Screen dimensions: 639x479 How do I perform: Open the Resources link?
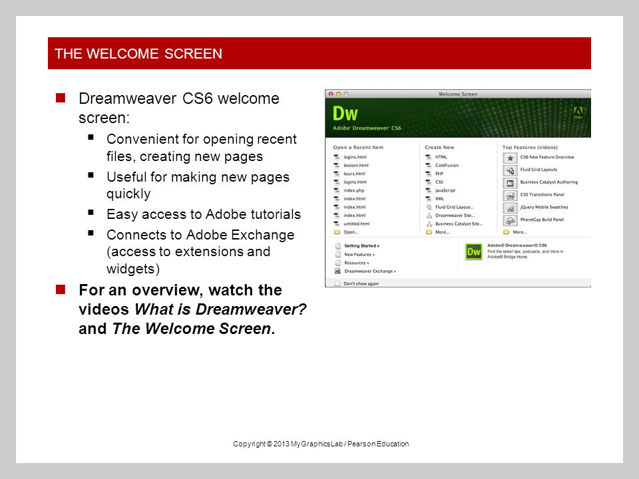pos(357,263)
